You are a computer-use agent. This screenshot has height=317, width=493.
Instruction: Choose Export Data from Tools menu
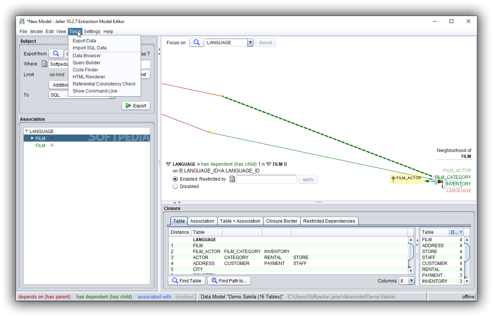click(x=104, y=41)
